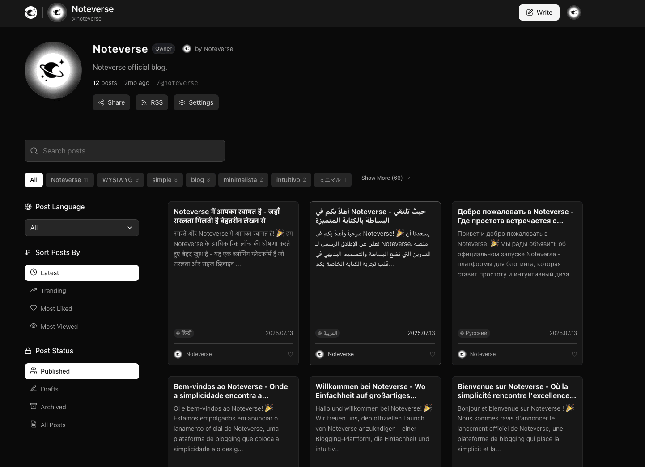645x467 pixels.
Task: Focus the Search posts field
Action: tap(125, 151)
